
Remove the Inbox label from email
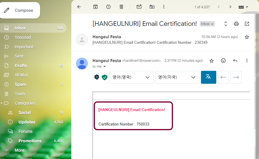point(212,24)
